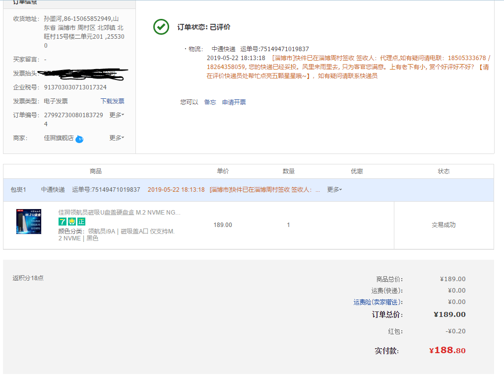Click the 收货地址 address text

[84, 32]
